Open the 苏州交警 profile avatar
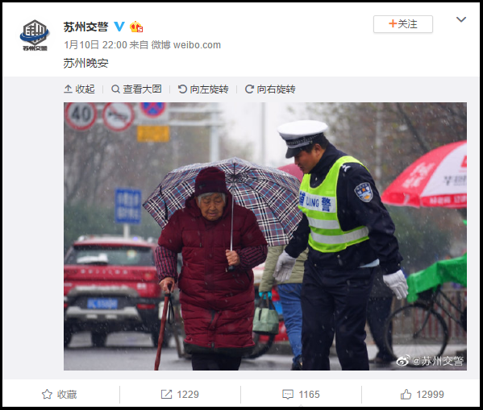483x410 pixels. click(35, 35)
